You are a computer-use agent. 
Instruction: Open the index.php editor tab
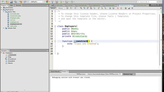[59, 5]
